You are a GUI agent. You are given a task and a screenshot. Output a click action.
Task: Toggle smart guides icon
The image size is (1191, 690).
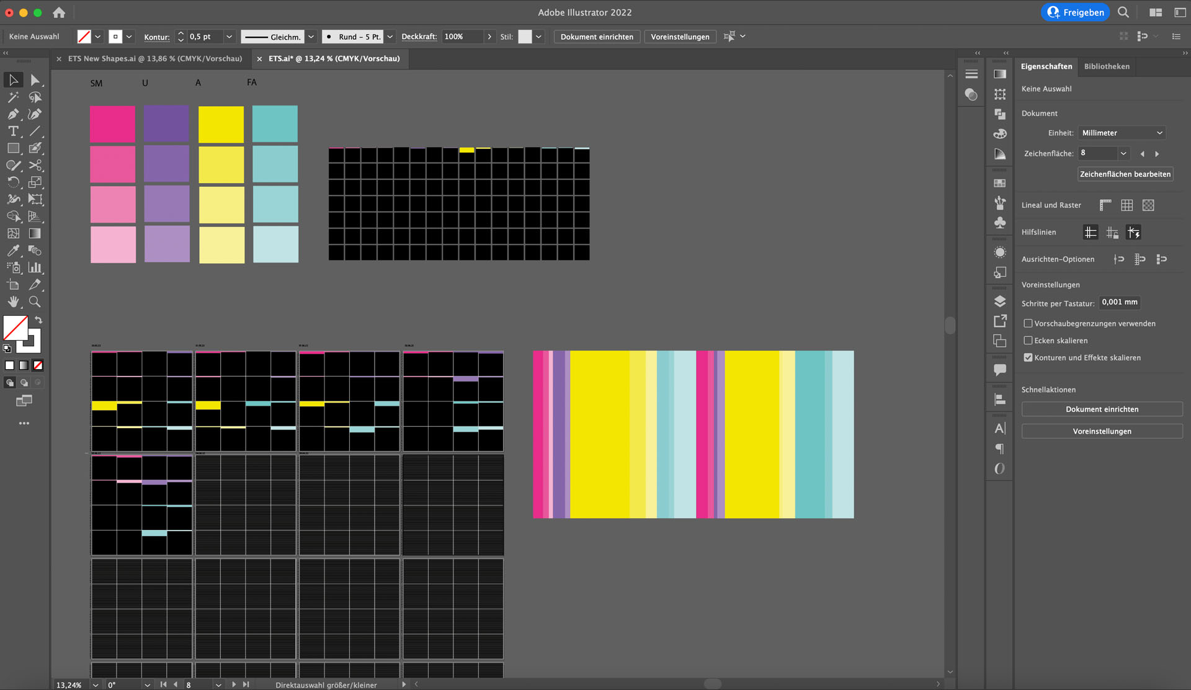click(1133, 233)
